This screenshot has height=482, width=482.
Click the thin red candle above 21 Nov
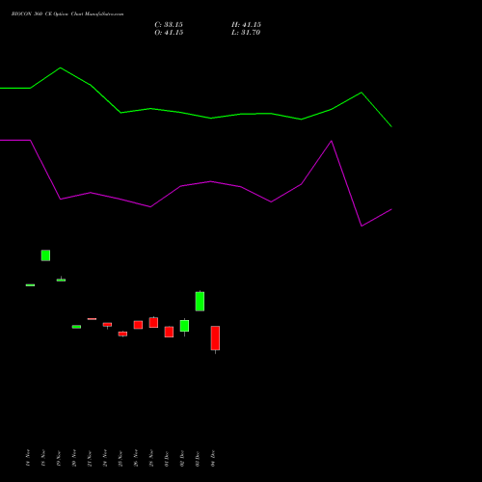tap(92, 319)
